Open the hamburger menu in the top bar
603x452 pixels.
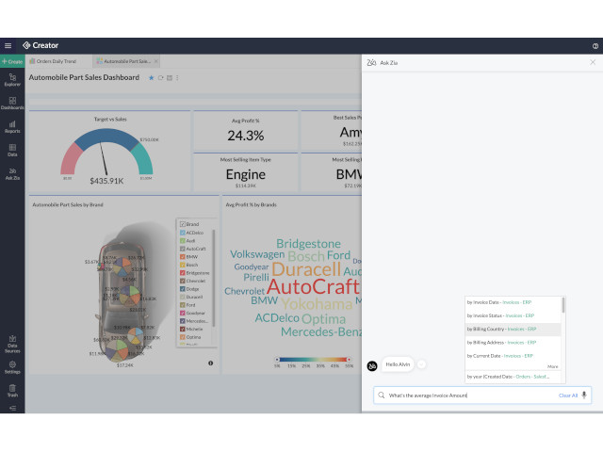8,45
